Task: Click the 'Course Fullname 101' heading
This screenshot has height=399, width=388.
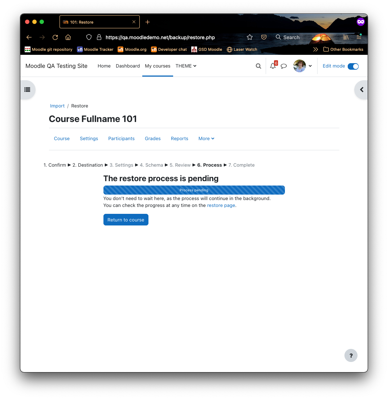Action: [93, 119]
